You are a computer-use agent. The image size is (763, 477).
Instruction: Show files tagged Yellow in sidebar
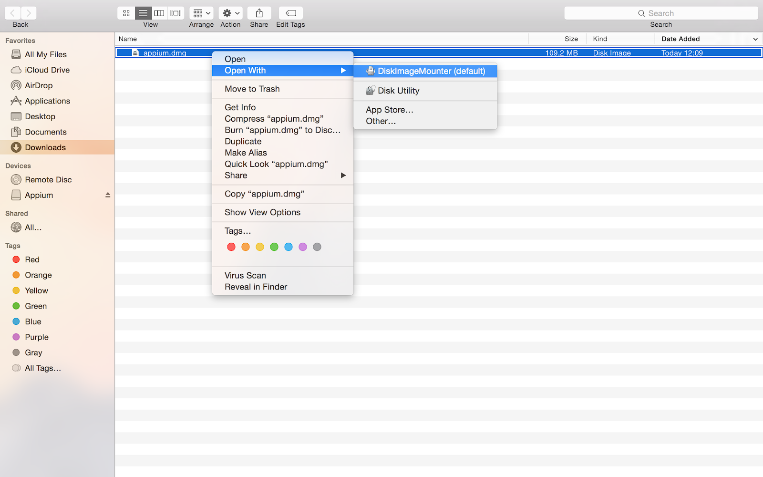click(57, 290)
